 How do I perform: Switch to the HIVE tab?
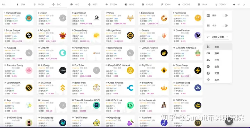(x=130, y=4)
